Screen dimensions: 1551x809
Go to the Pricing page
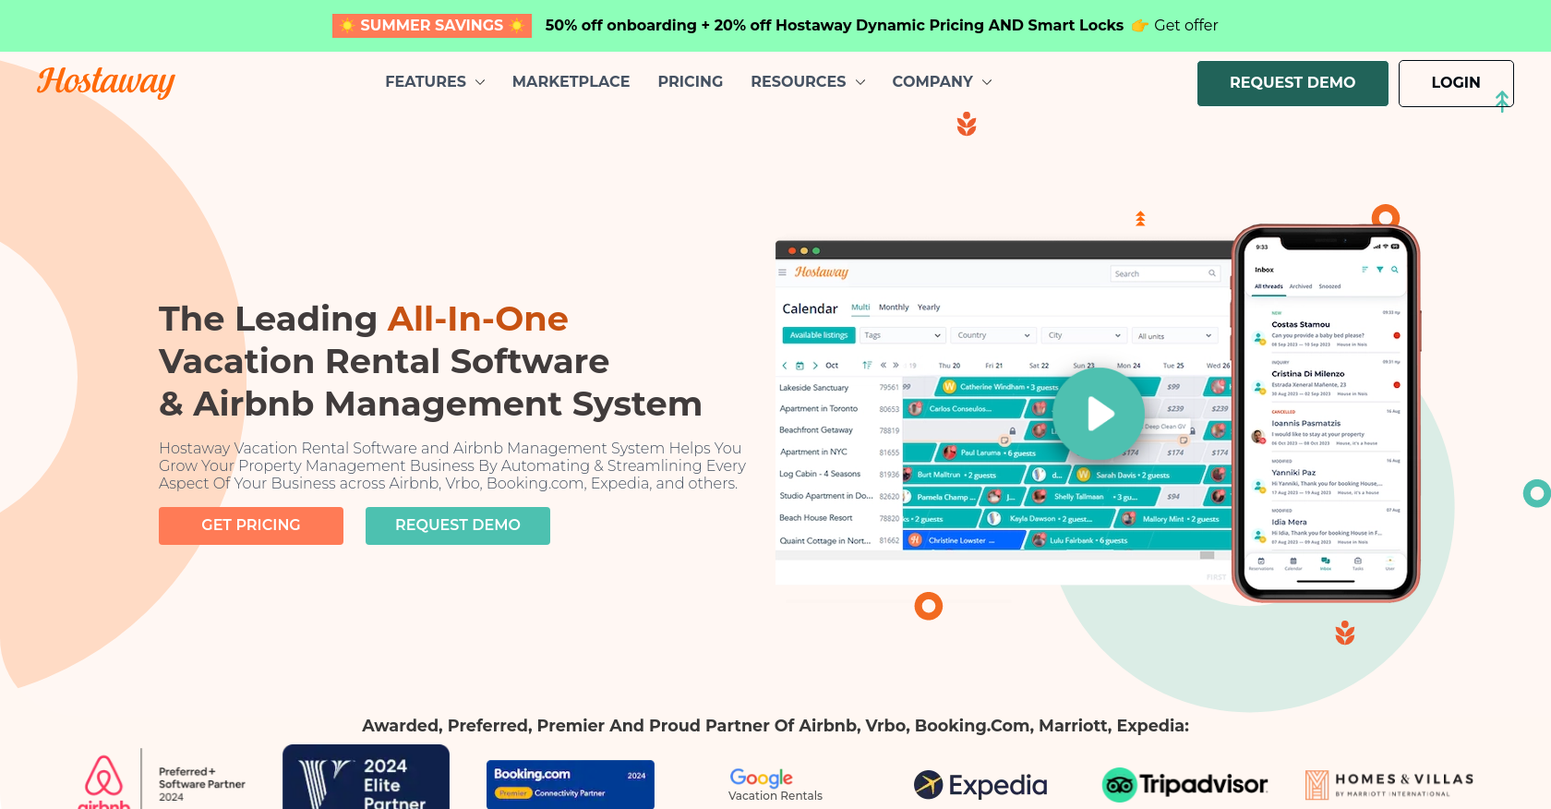(x=690, y=81)
